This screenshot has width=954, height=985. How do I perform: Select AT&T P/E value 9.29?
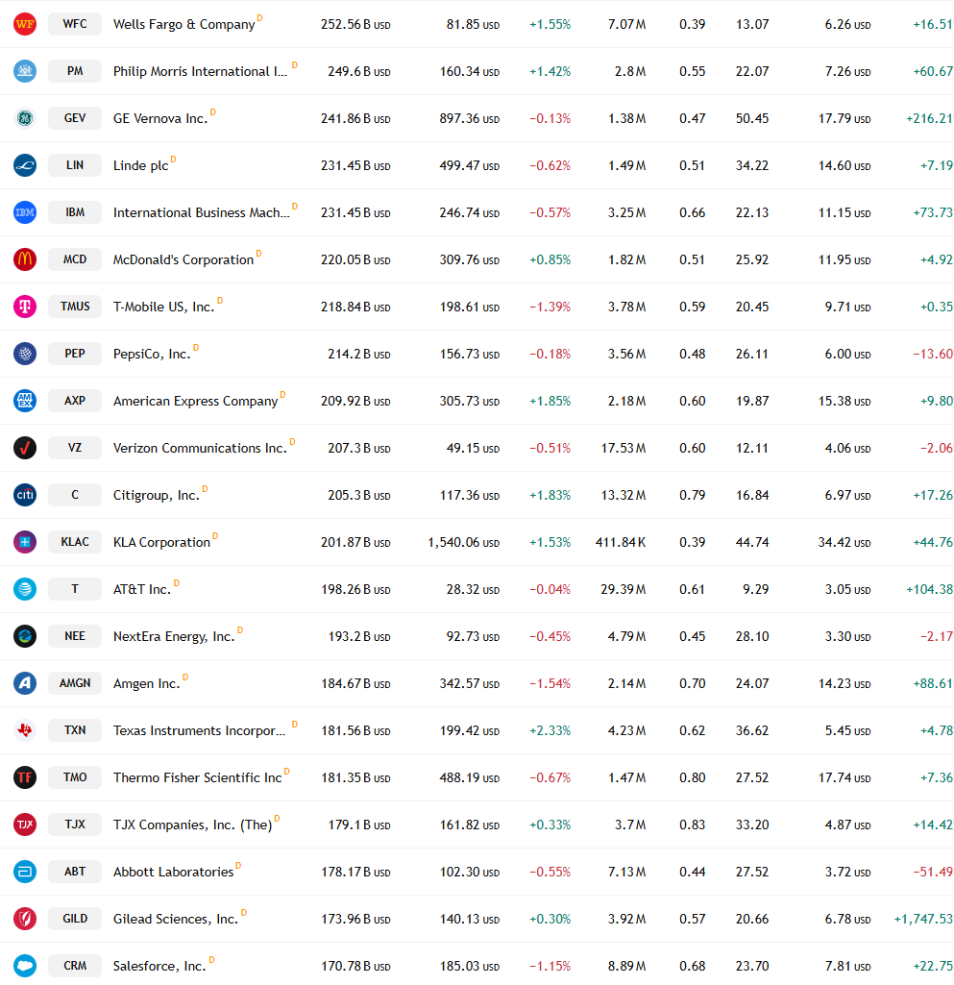(755, 590)
